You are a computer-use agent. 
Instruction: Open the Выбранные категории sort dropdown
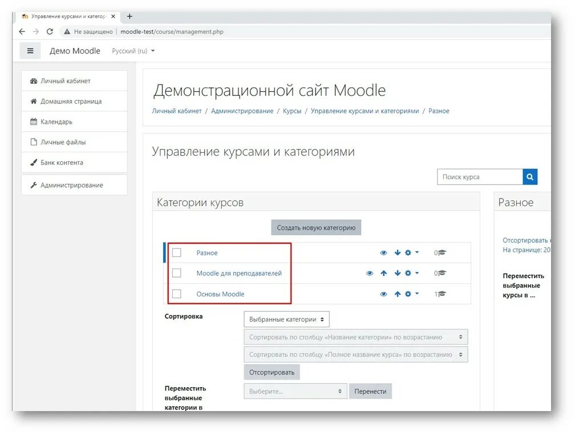(286, 319)
